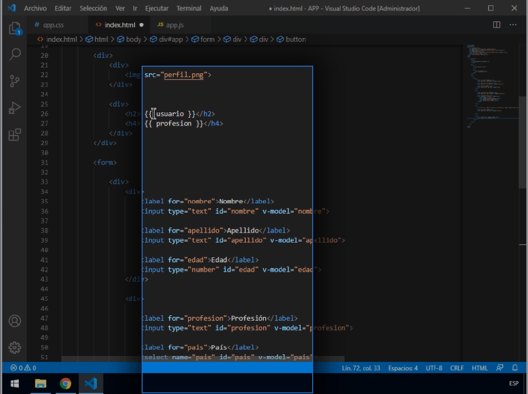Open the Run and Debug view
The width and height of the screenshot is (528, 394).
point(15,108)
